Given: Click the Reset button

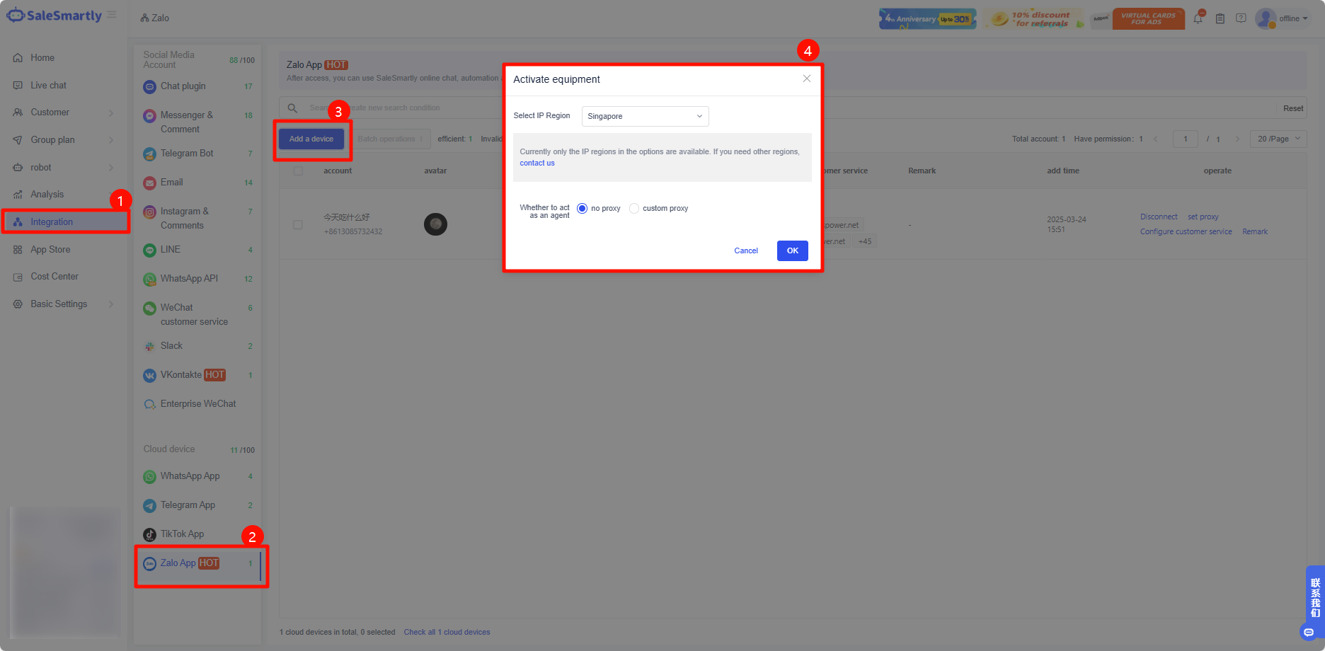Looking at the screenshot, I should click(x=1293, y=108).
